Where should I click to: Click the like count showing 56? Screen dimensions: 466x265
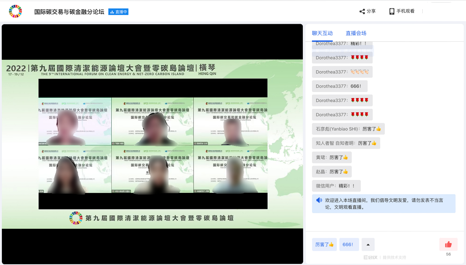[x=448, y=254]
